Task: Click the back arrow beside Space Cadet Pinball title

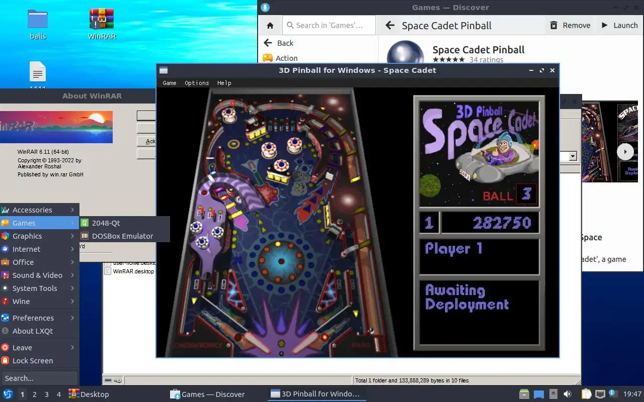Action: (389, 25)
